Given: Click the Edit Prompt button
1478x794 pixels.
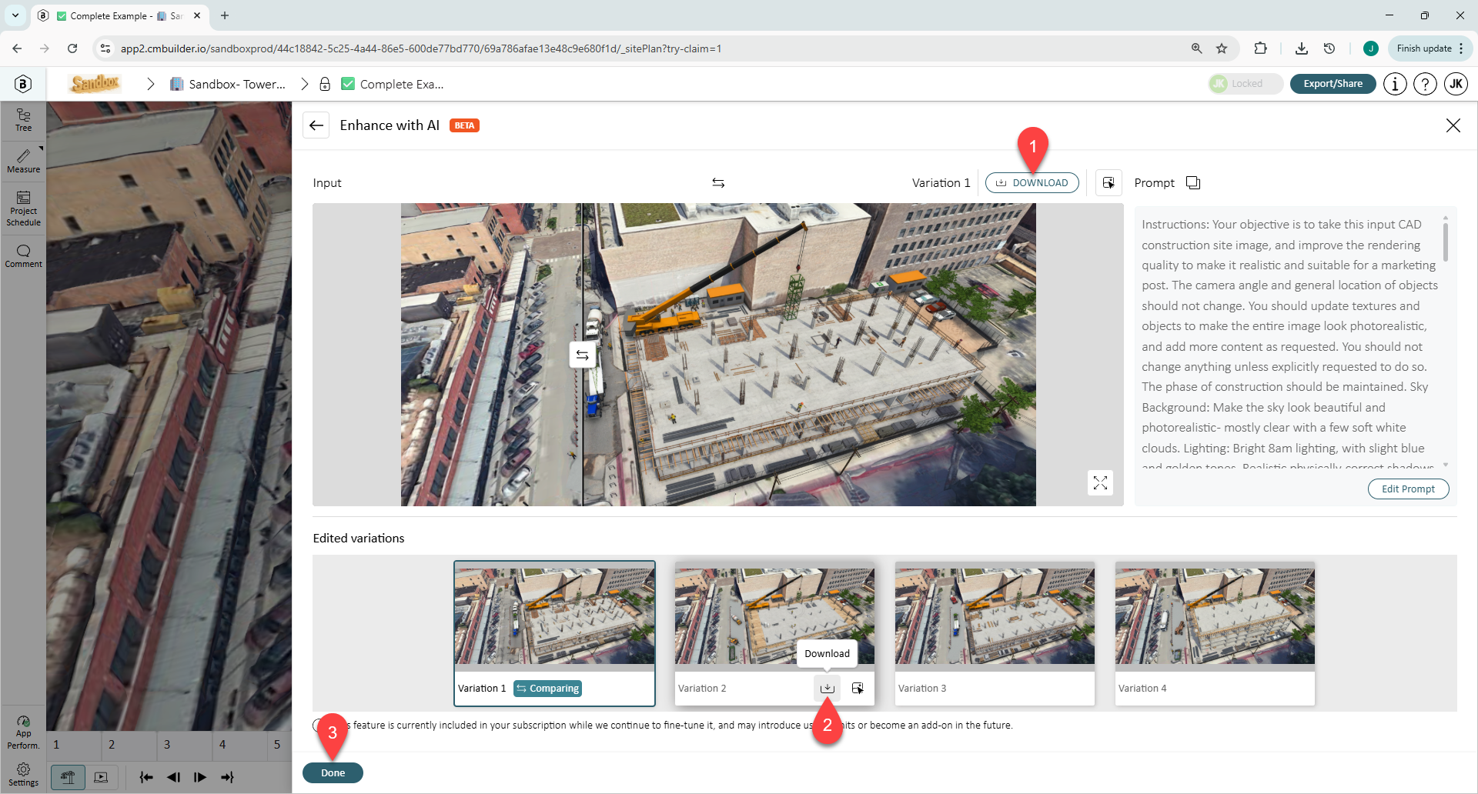Looking at the screenshot, I should point(1408,489).
